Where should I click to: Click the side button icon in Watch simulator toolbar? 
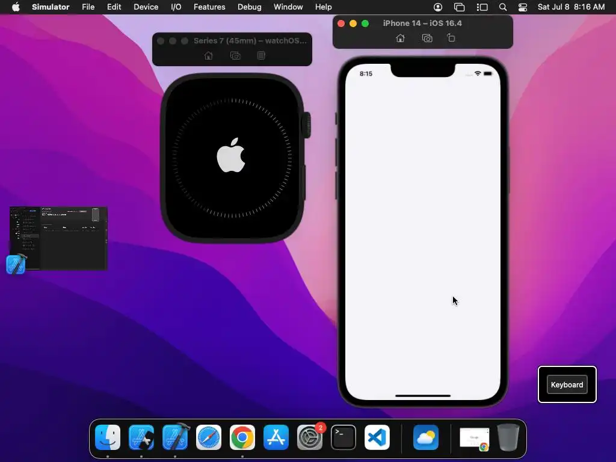tap(261, 55)
